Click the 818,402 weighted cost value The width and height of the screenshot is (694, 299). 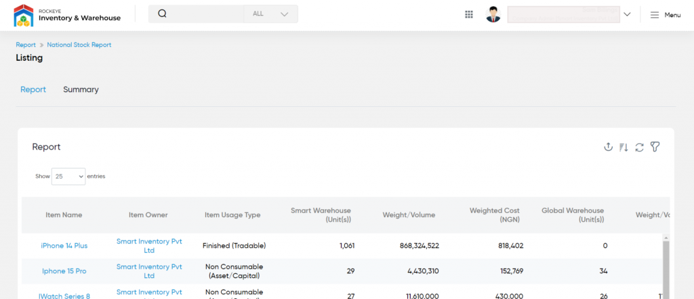coord(511,246)
